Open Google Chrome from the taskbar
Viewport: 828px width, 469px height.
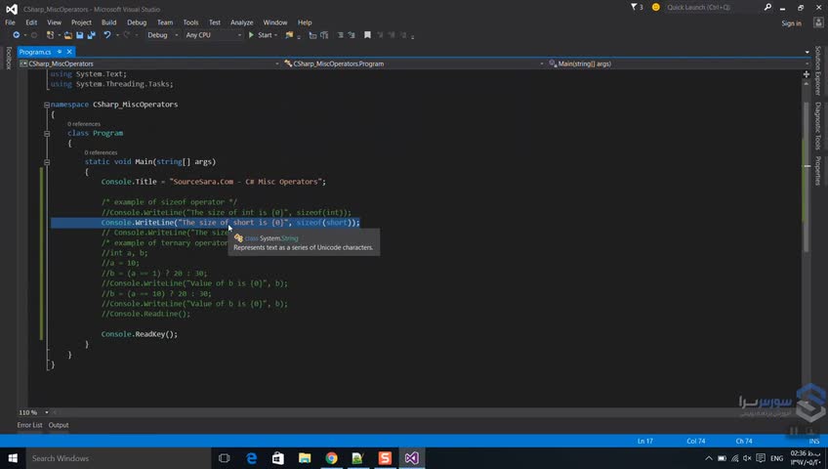coord(331,458)
